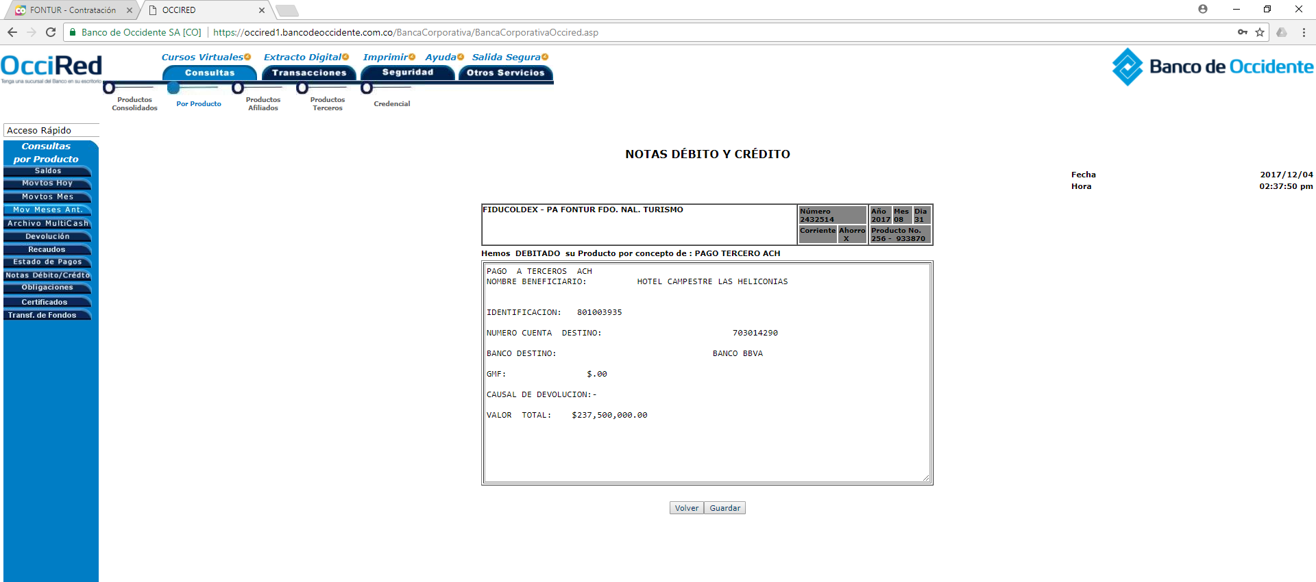Open the Transacciones menu tab
Screen dimensions: 1316x582
click(x=309, y=73)
